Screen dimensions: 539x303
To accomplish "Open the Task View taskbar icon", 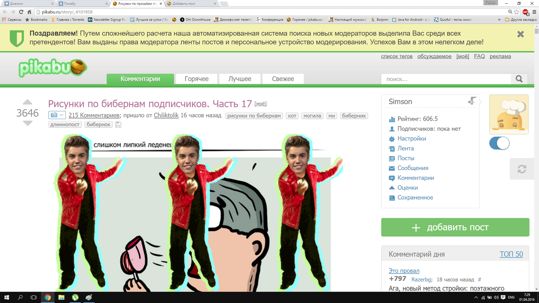I will point(34,297).
